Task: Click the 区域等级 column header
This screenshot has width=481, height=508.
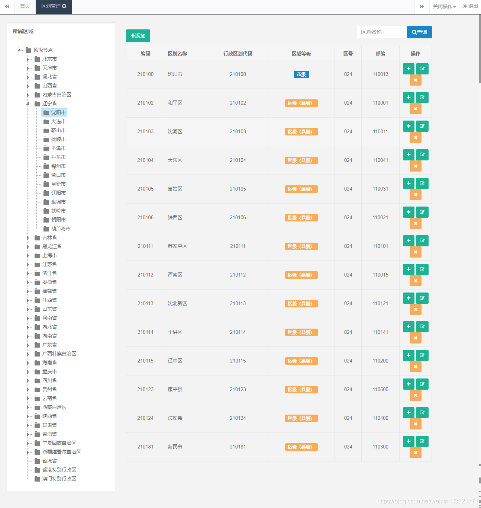Action: click(x=301, y=54)
